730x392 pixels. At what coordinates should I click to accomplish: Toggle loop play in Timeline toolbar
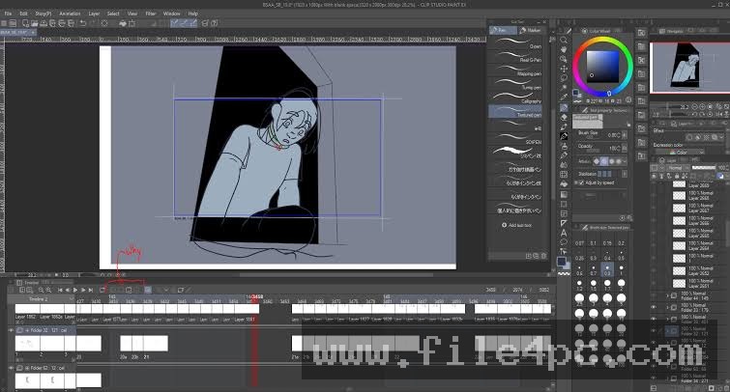pos(102,290)
